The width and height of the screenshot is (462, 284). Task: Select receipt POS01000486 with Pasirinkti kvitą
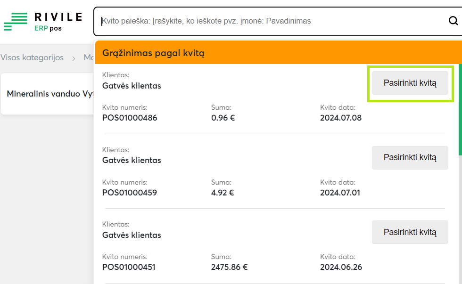(x=410, y=83)
